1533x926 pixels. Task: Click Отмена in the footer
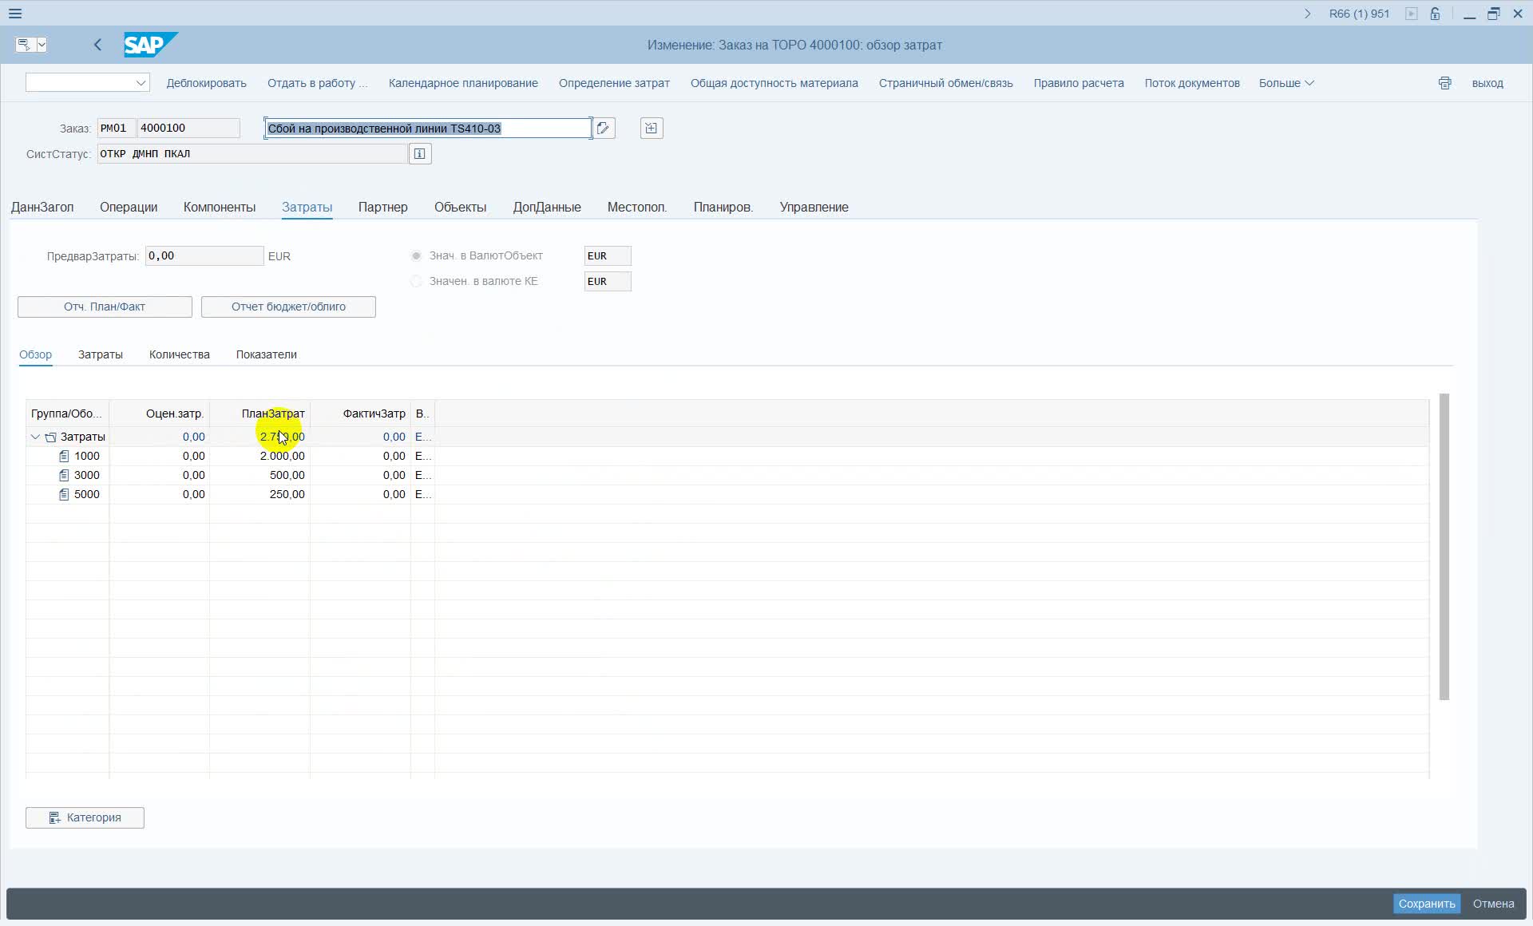coord(1493,904)
